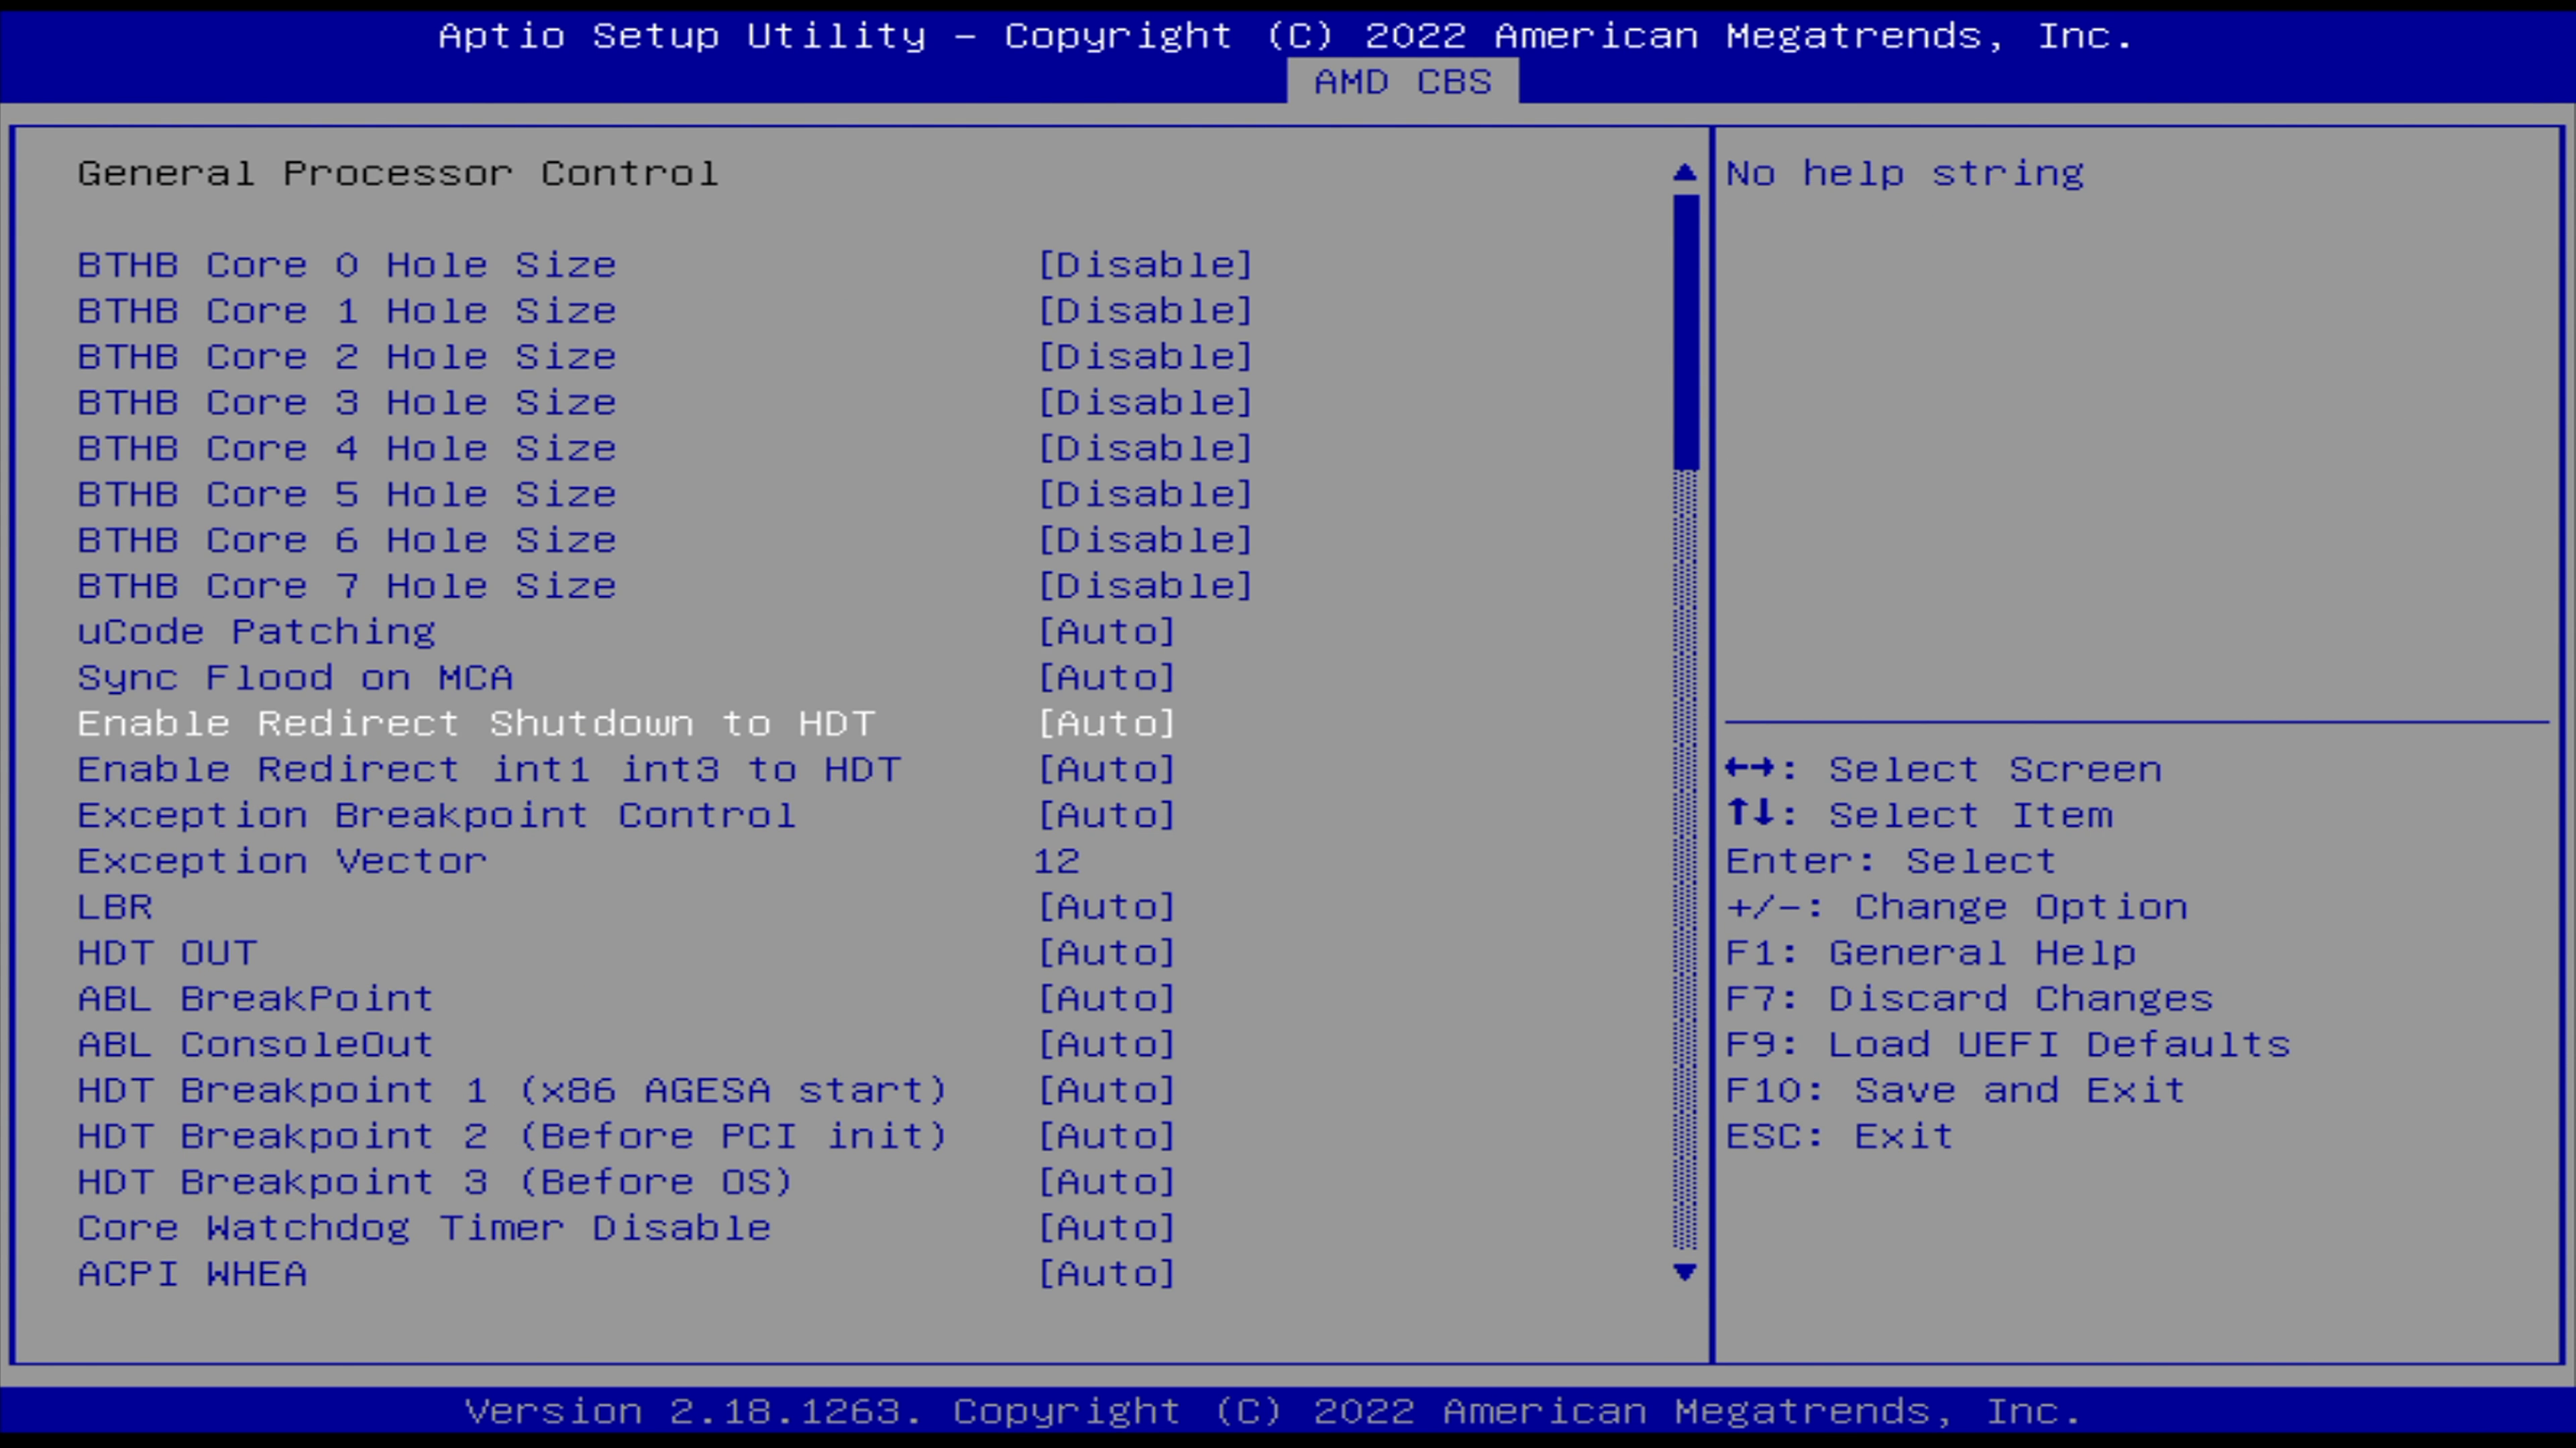The width and height of the screenshot is (2576, 1448).
Task: Change the ABL ConsoleOut value
Action: point(1106,1045)
